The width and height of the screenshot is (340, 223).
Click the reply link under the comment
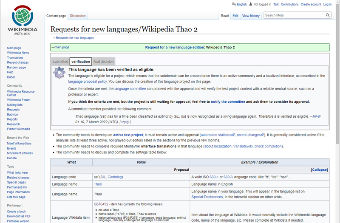[125, 122]
